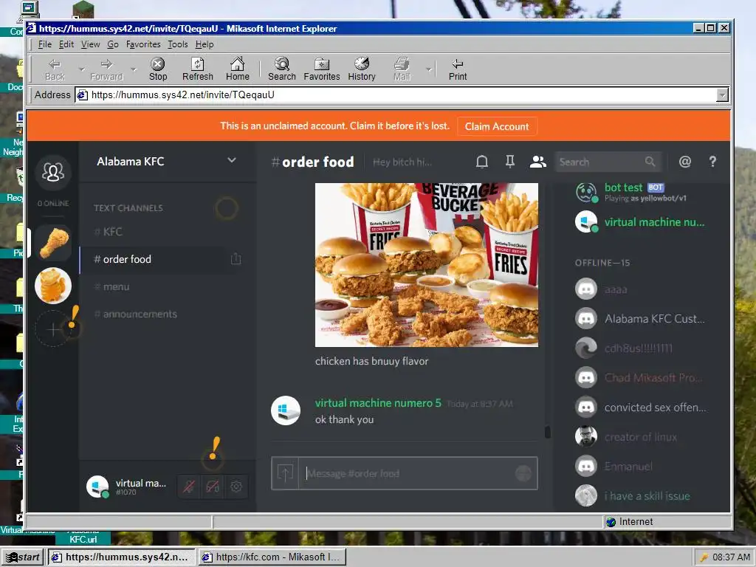Click virtual machine numero 5 message avatar

(286, 410)
